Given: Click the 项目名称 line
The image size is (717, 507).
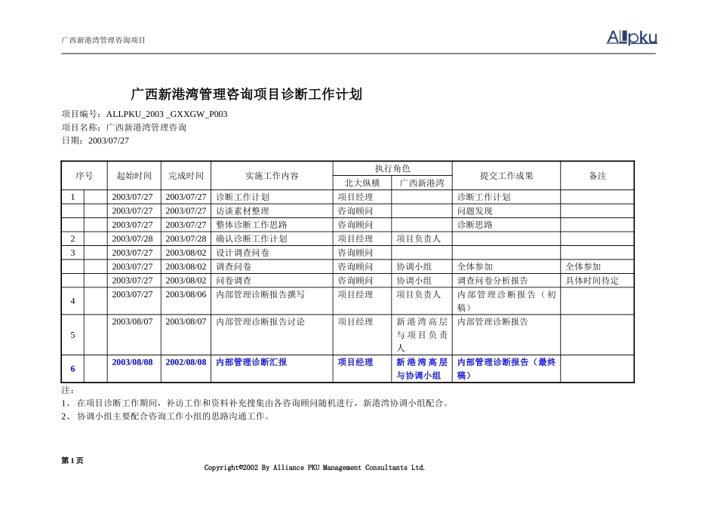Looking at the screenshot, I should [124, 128].
